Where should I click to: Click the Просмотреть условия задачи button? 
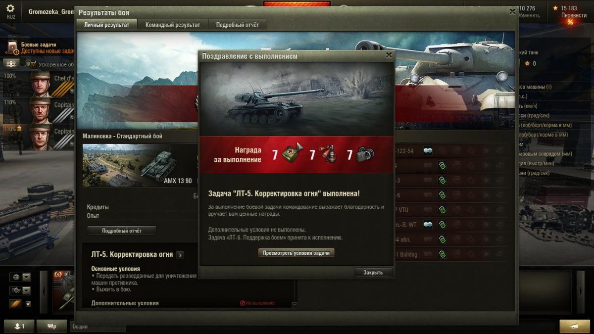[x=296, y=253]
